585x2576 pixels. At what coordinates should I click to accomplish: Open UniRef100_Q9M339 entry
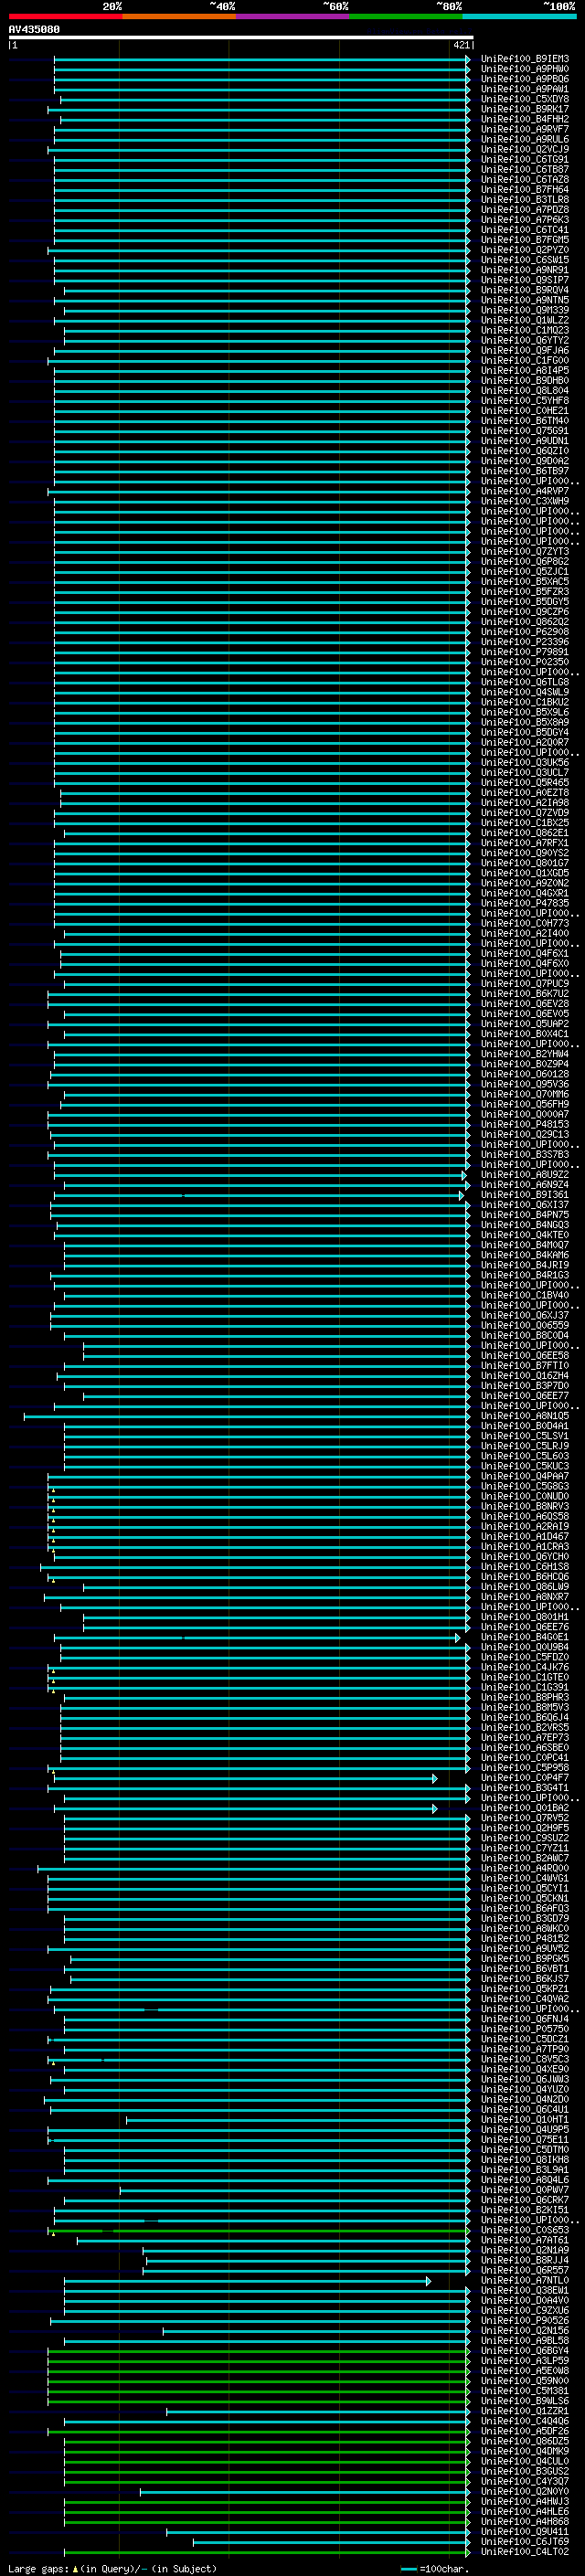(525, 310)
